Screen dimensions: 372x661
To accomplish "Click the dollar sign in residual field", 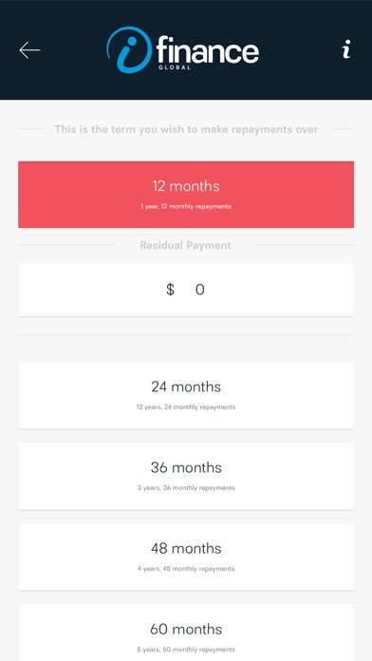I will click(x=170, y=290).
